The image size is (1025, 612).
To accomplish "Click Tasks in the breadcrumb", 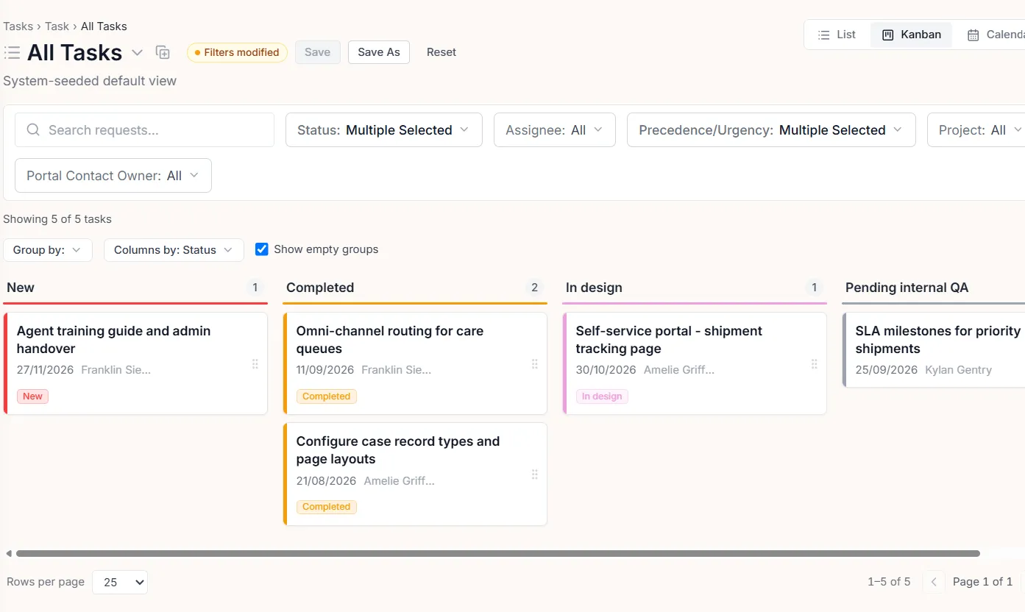I will pos(18,26).
